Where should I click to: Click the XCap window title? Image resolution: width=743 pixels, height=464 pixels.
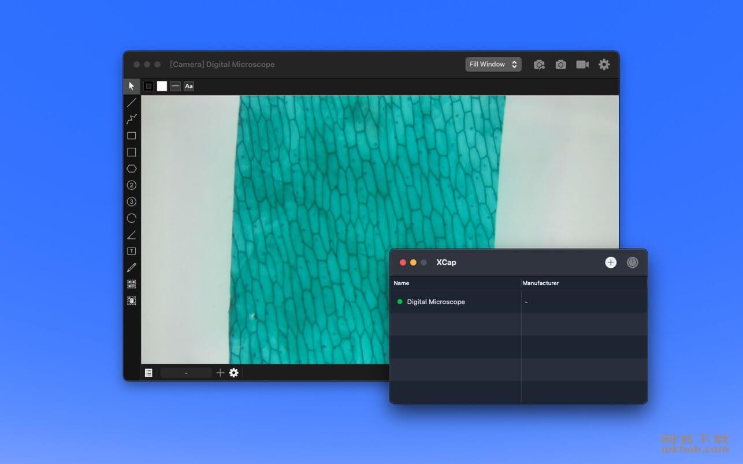(x=446, y=263)
